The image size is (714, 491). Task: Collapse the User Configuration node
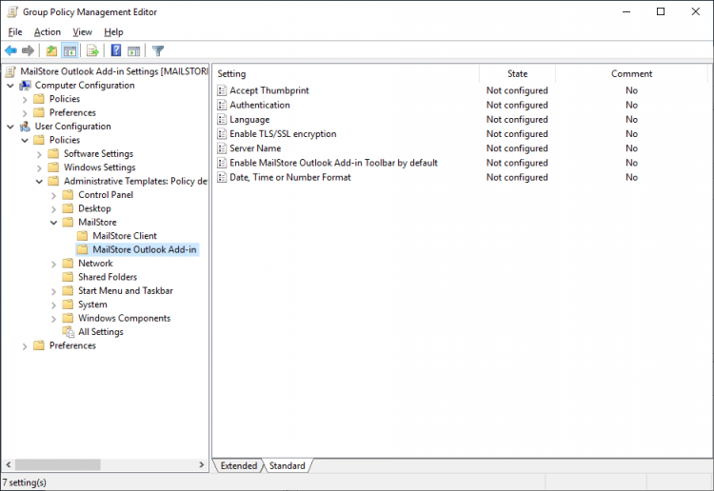(x=10, y=127)
